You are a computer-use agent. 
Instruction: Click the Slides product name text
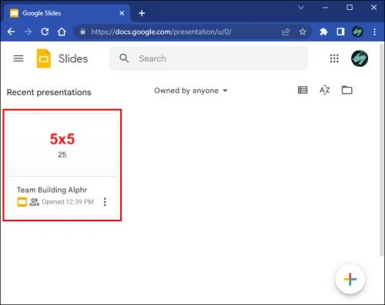pos(73,58)
